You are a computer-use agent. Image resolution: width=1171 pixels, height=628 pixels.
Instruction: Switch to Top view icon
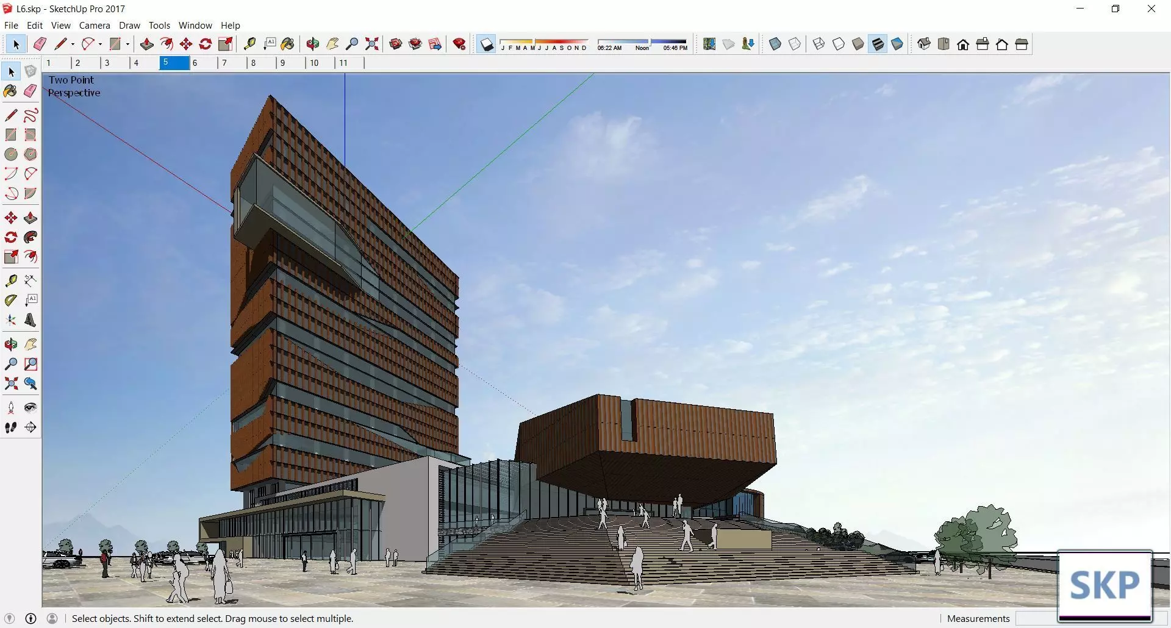pyautogui.click(x=944, y=44)
